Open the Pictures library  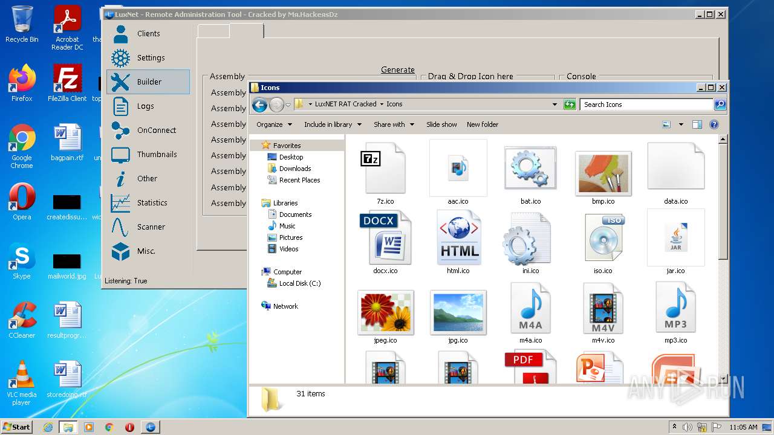pyautogui.click(x=285, y=237)
